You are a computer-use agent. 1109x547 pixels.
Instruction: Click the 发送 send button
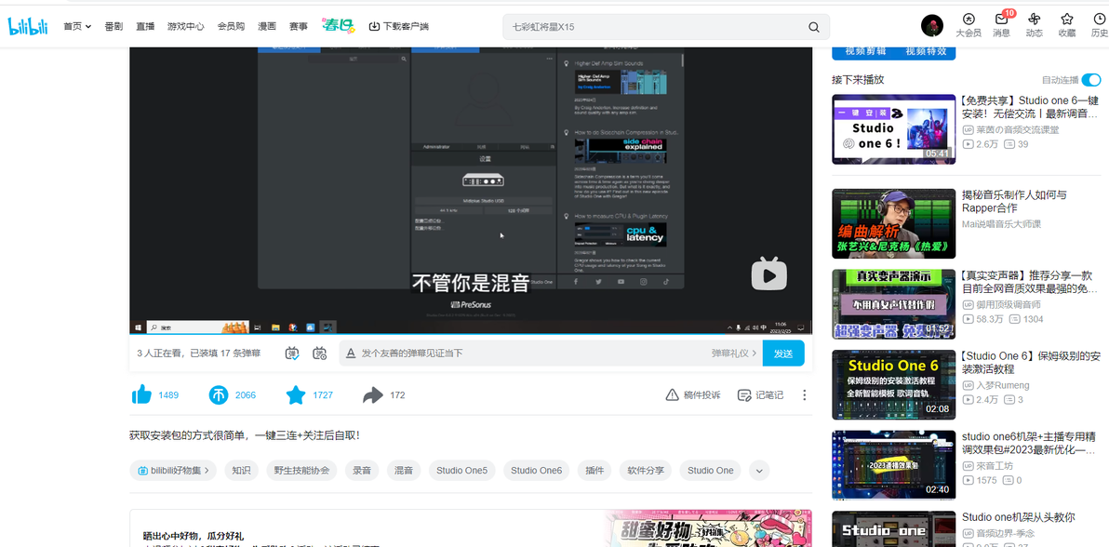coord(783,354)
